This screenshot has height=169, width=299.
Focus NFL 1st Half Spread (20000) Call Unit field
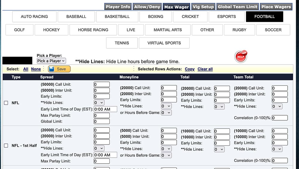point(102,130)
